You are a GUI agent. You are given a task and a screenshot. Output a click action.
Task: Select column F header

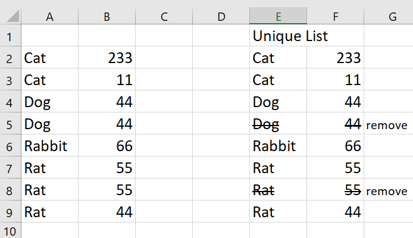coord(336,16)
